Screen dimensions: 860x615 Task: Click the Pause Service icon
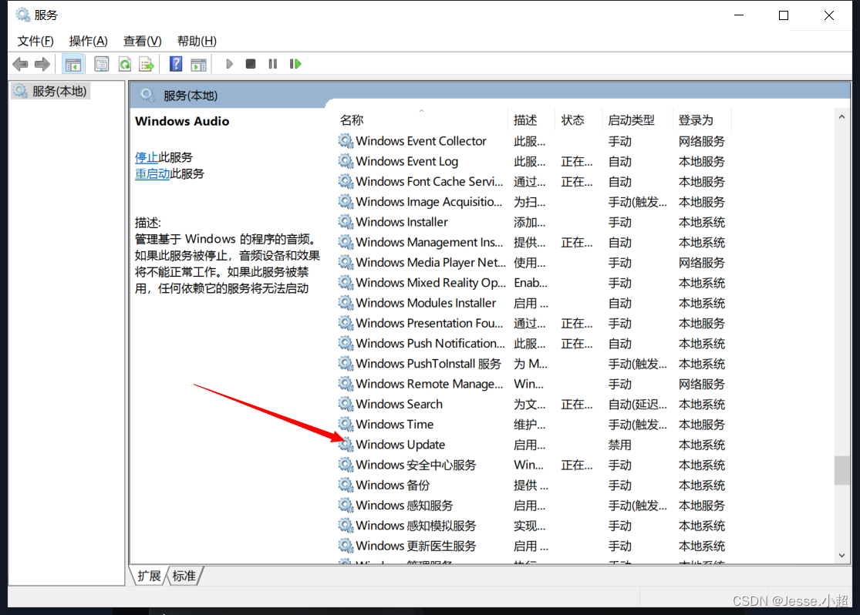pos(272,64)
